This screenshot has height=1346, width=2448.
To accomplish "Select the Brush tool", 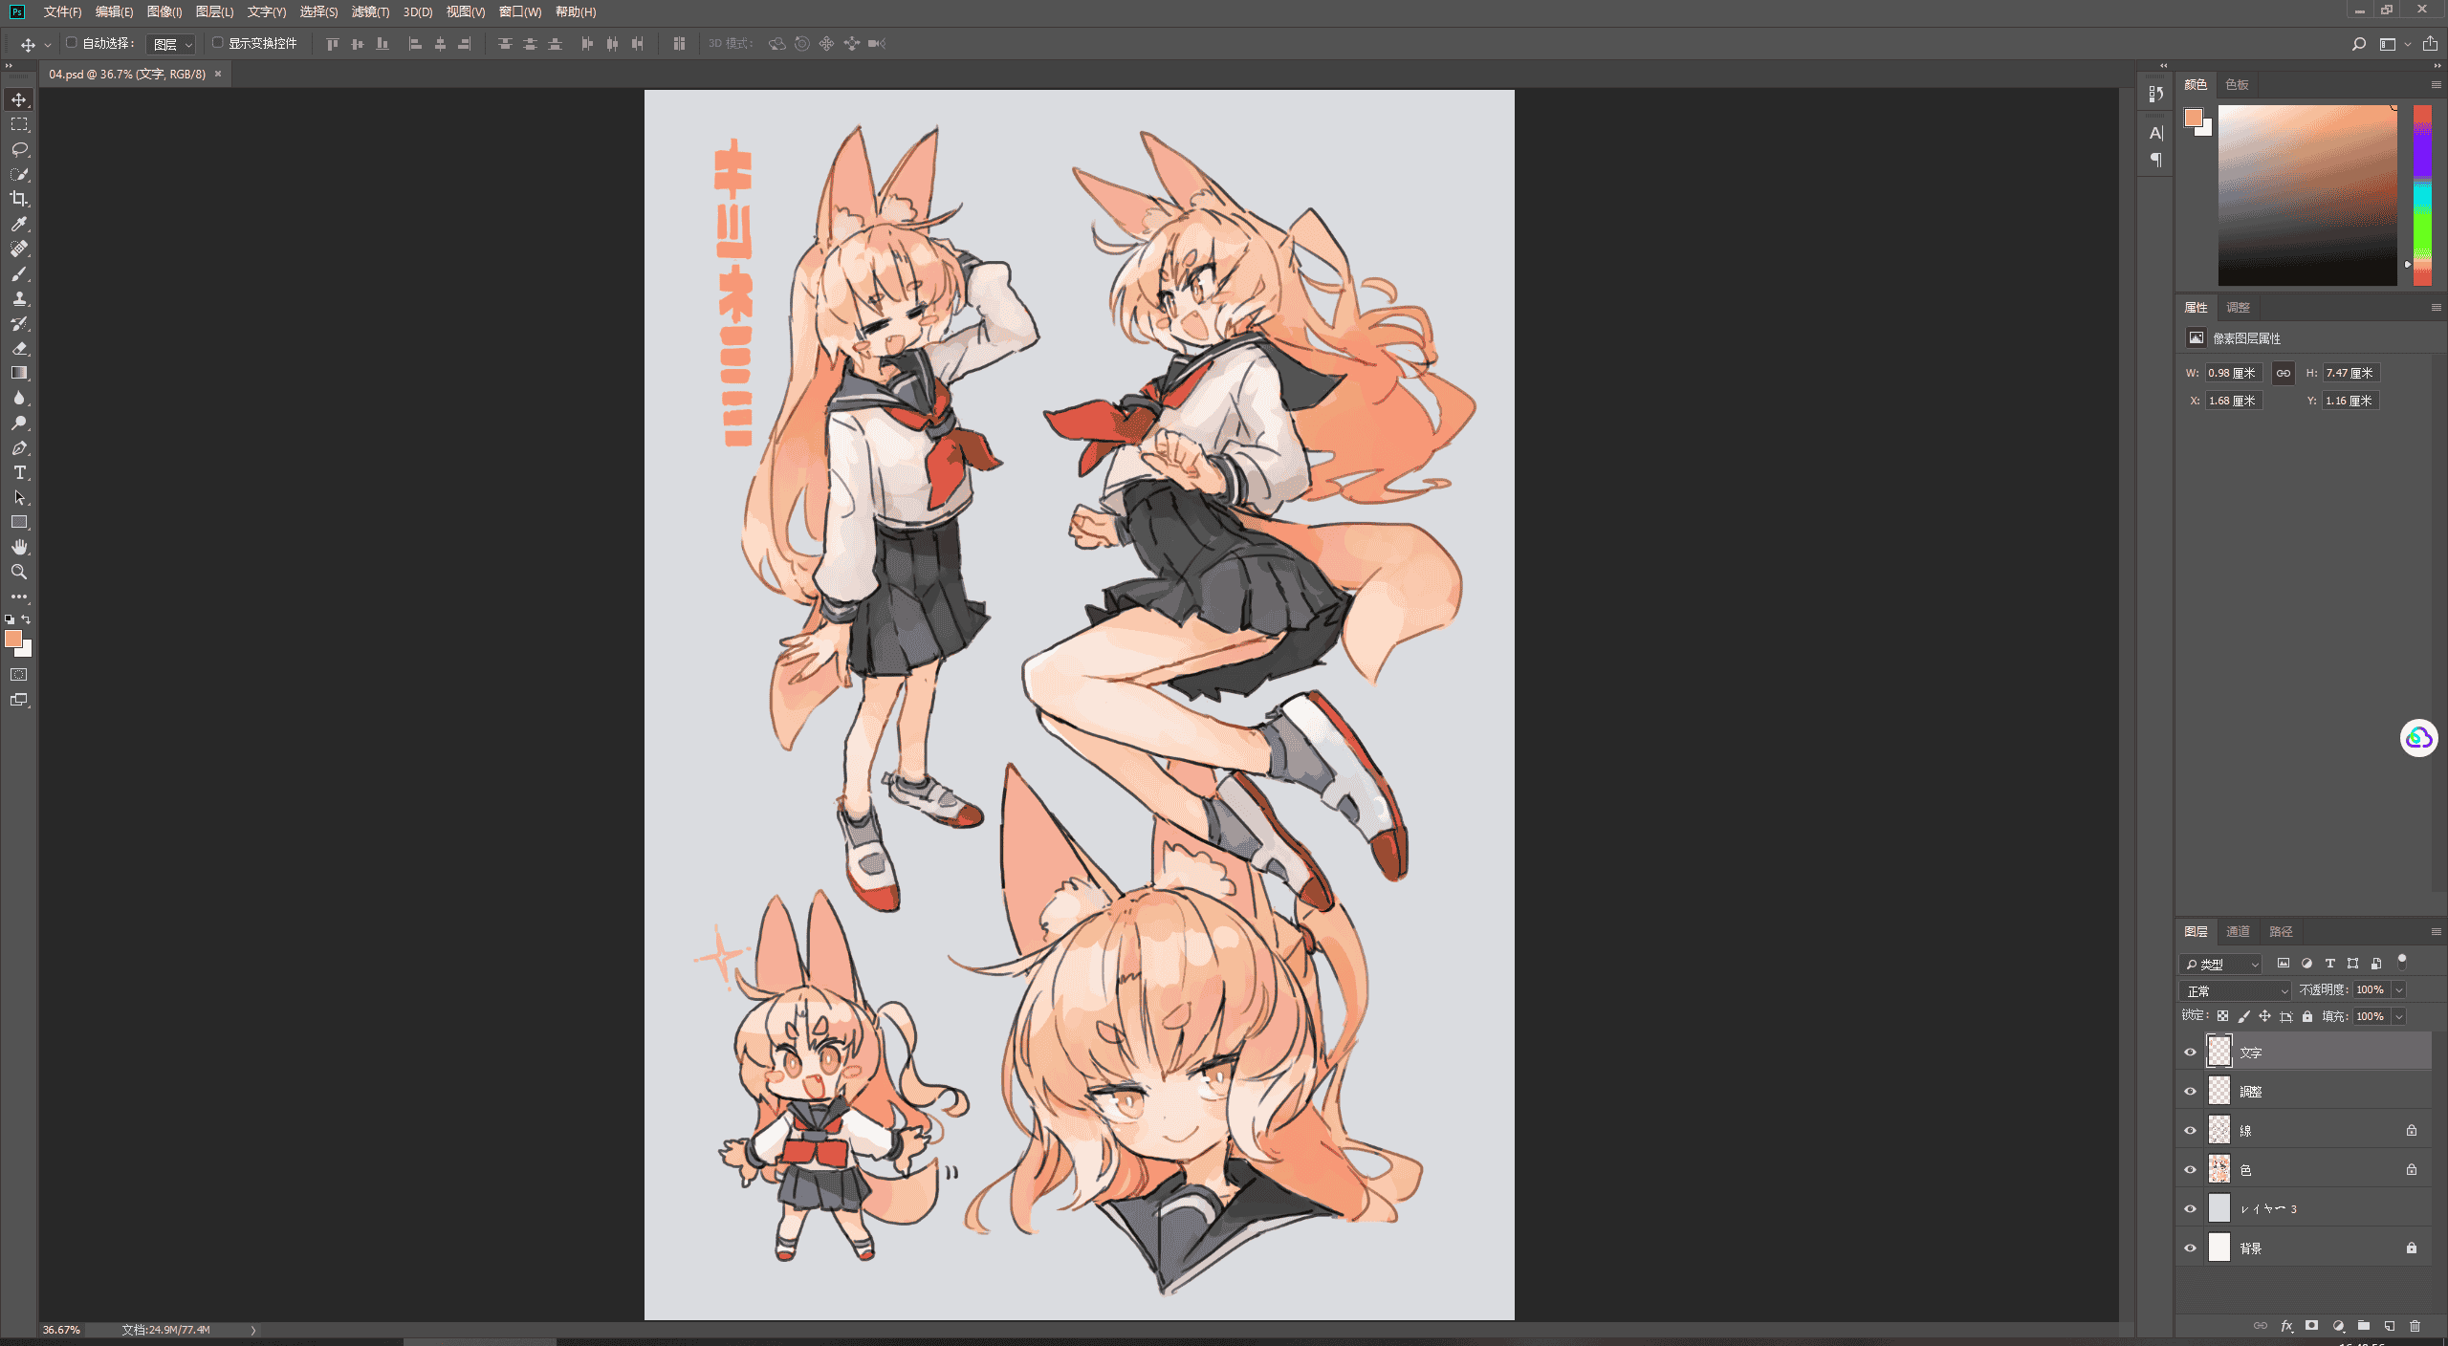I will click(19, 273).
